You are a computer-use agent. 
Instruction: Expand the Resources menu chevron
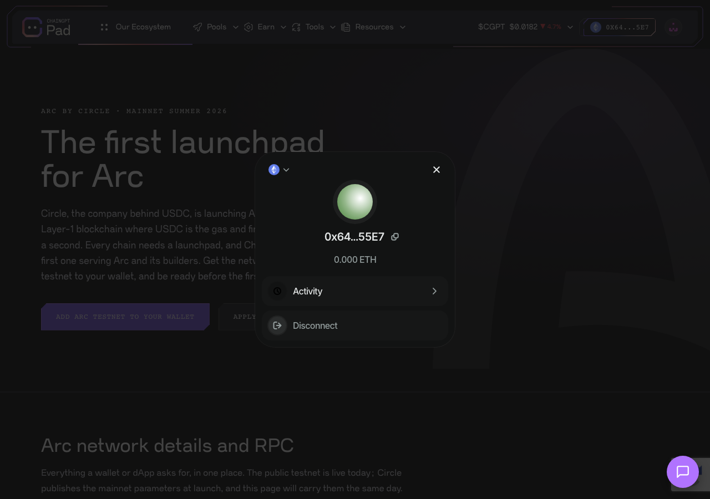point(403,27)
